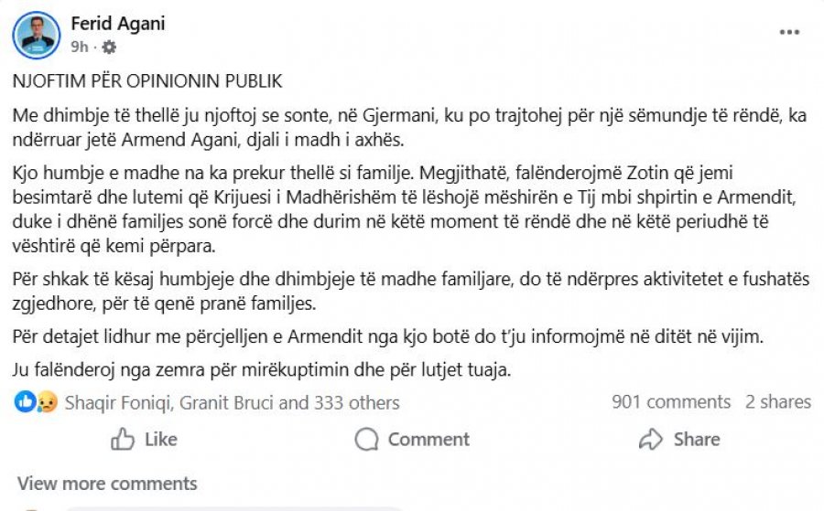The height and width of the screenshot is (511, 824).
Task: Open Shaqir Foniqi's profile from reactions
Action: (117, 402)
